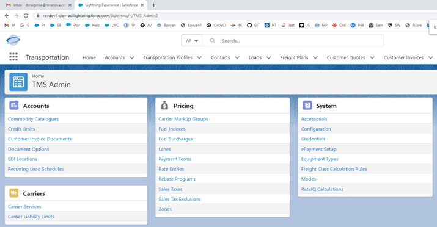Image resolution: width=437 pixels, height=227 pixels.
Task: Open the 'All' search scope dropdown
Action: click(x=192, y=41)
